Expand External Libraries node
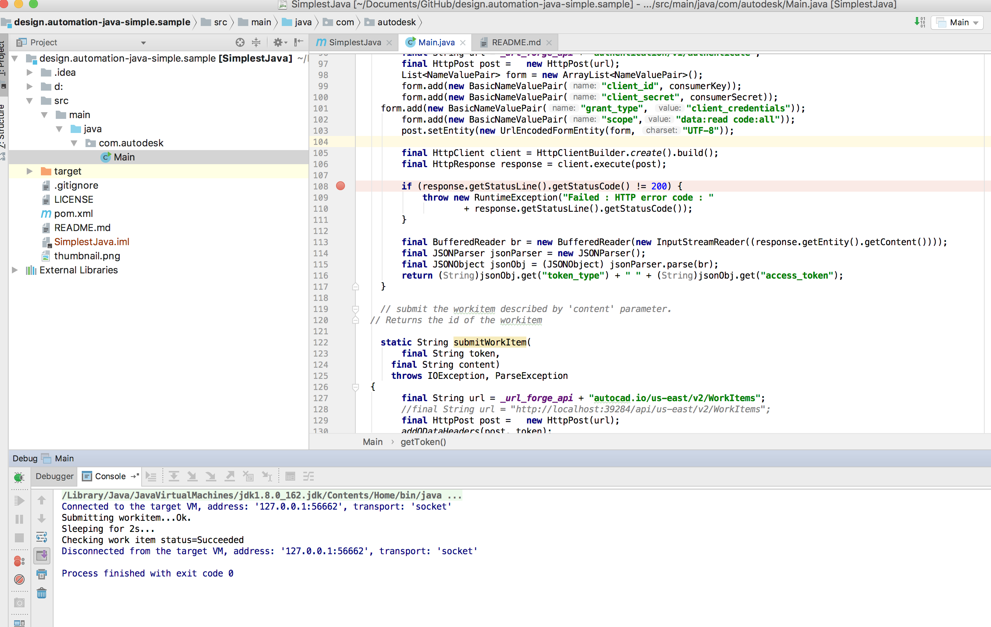This screenshot has height=627, width=991. coord(15,270)
